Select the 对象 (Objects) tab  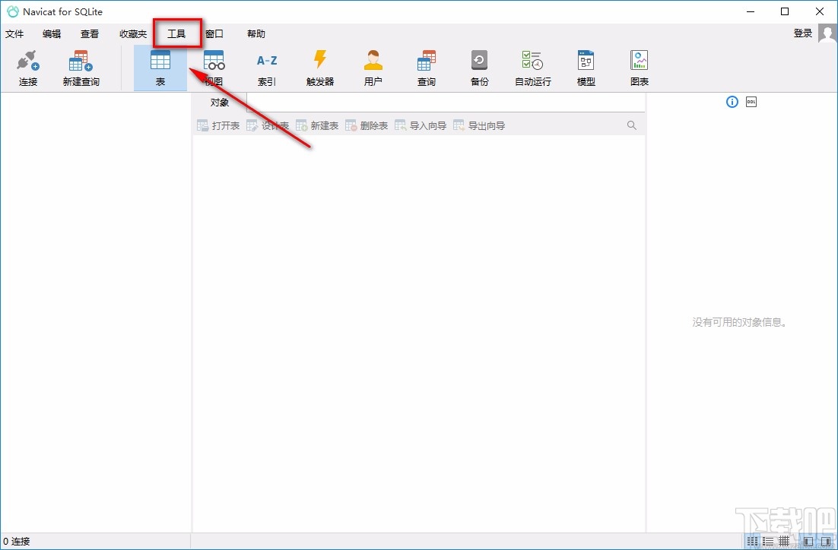click(220, 102)
